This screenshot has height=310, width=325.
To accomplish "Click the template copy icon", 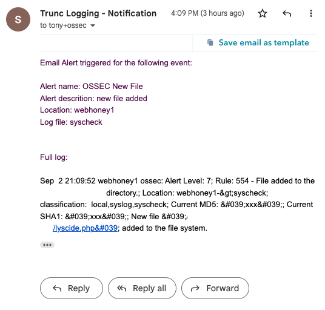I will 210,42.
